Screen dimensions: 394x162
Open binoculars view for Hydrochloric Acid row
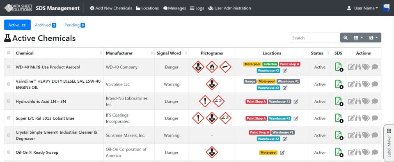coord(358,101)
